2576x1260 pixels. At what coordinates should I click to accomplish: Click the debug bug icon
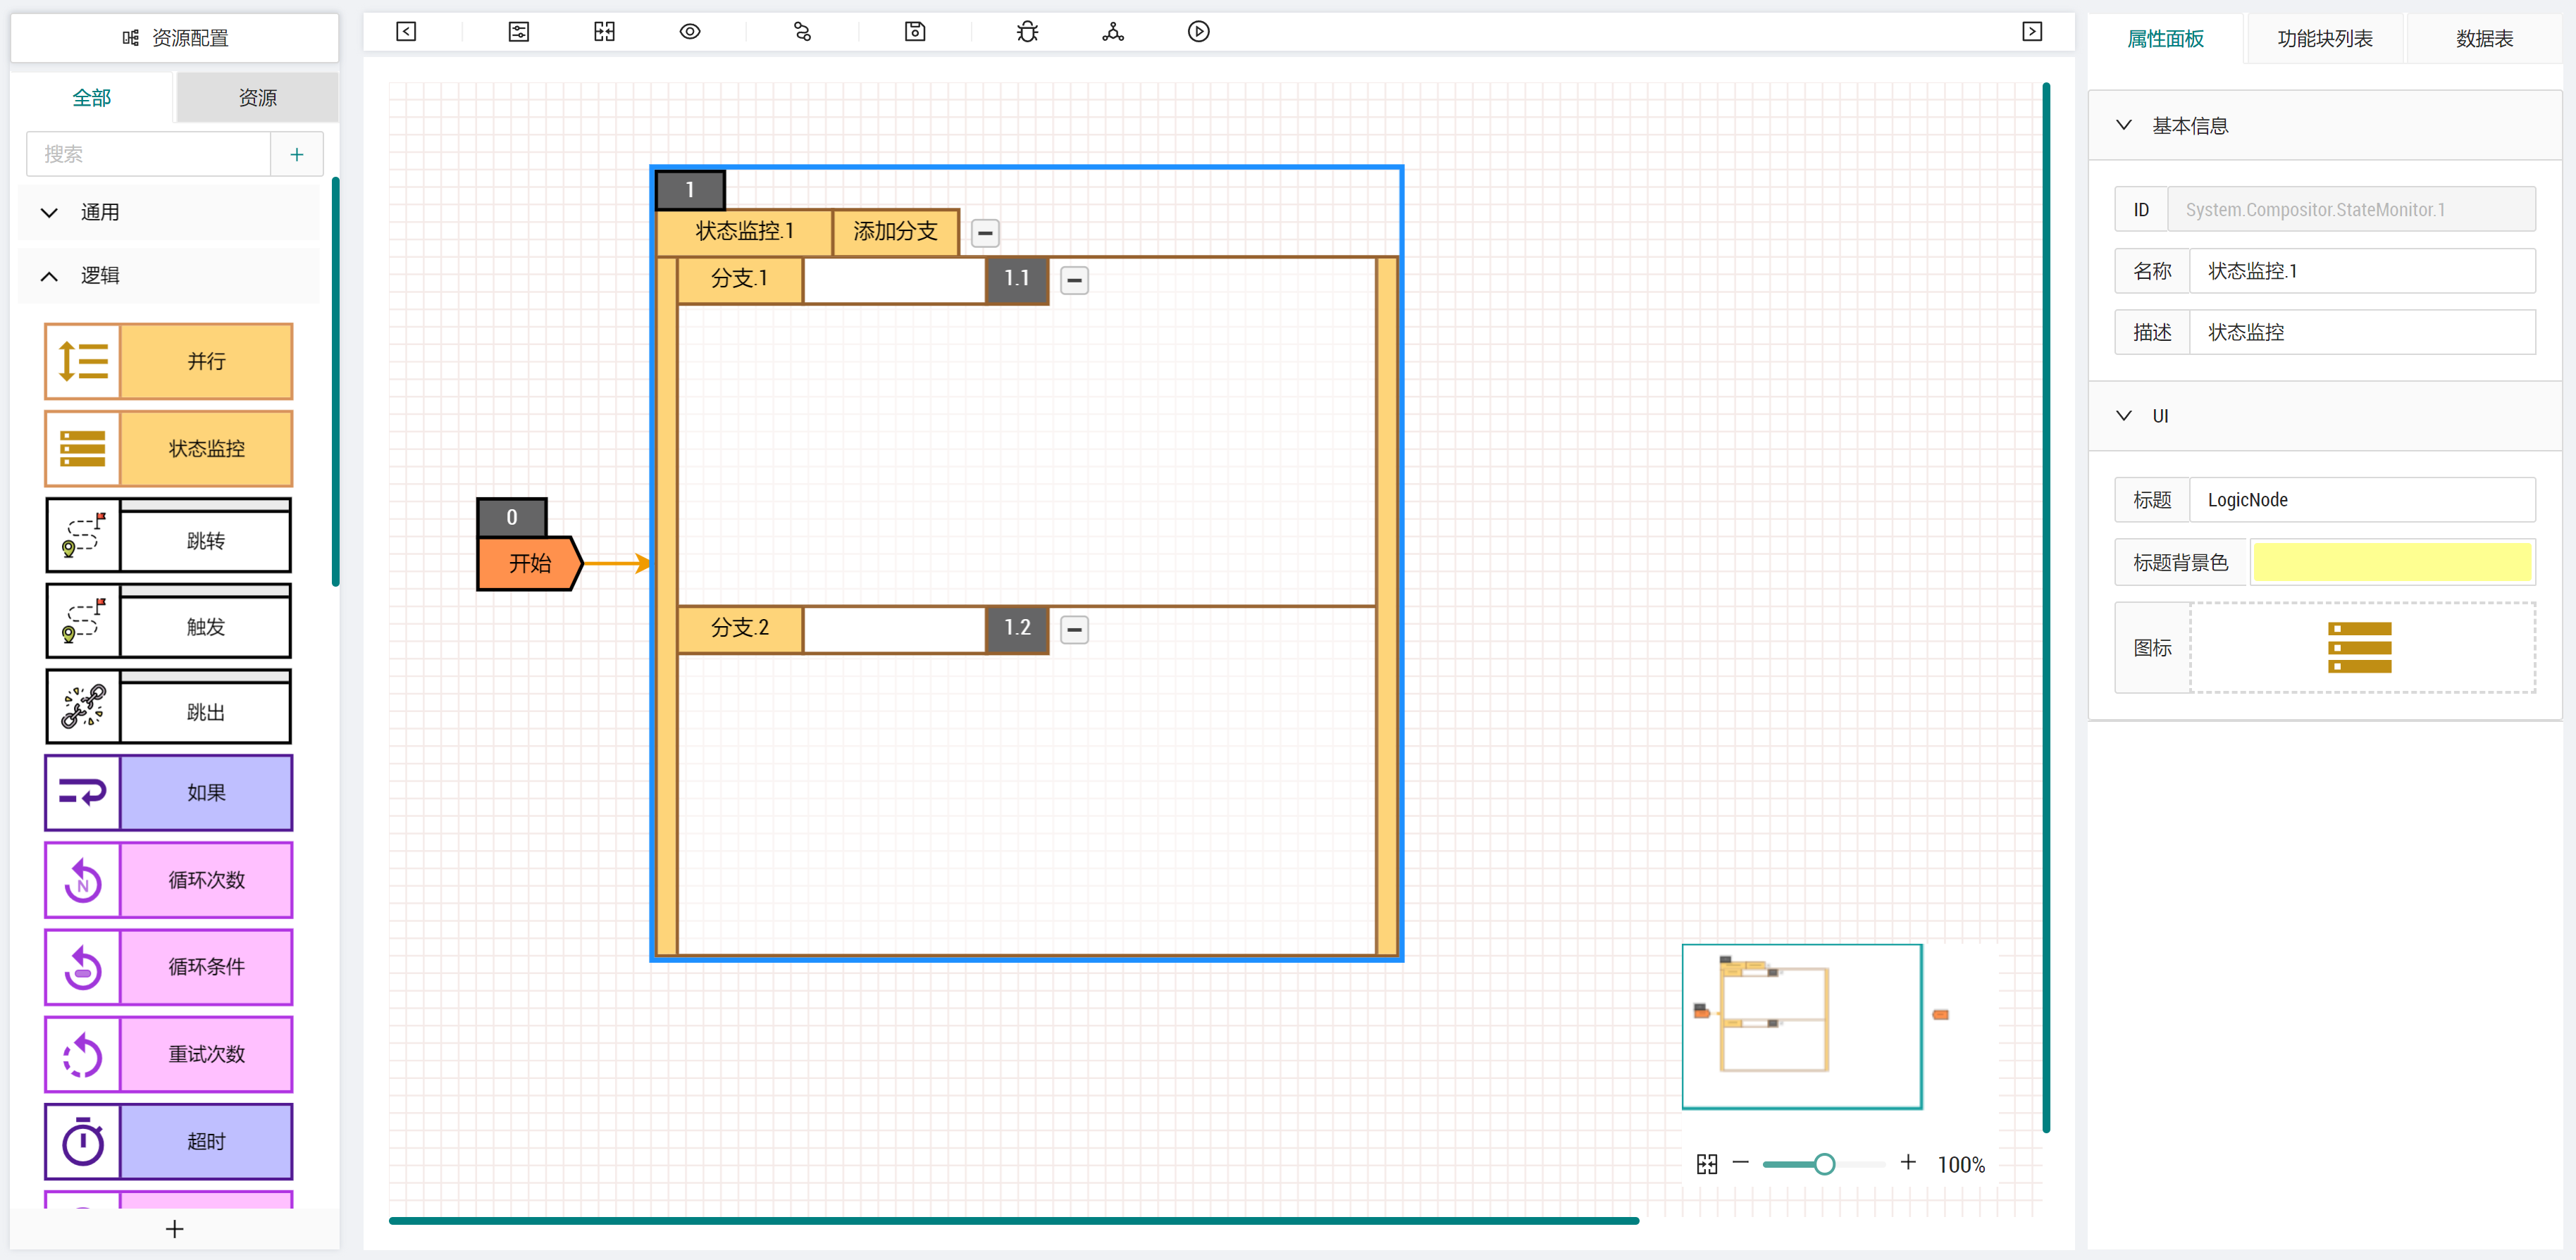(x=1027, y=32)
